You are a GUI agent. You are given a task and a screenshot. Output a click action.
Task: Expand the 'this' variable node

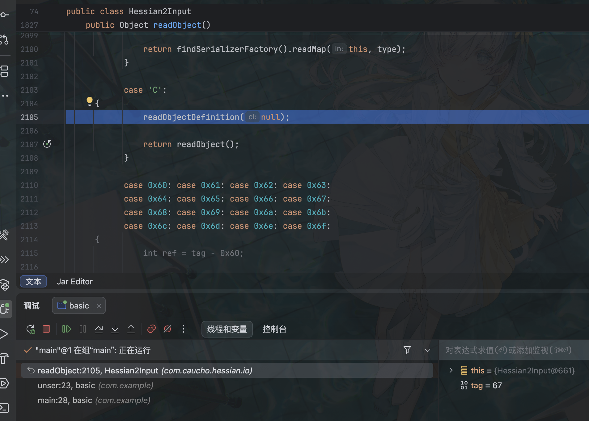coord(451,370)
